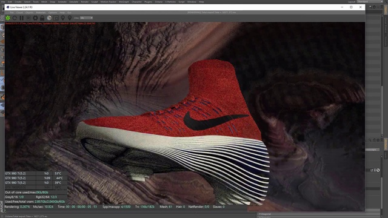Toggle the film region square icon
This screenshot has width=388, height=218.
click(x=56, y=18)
